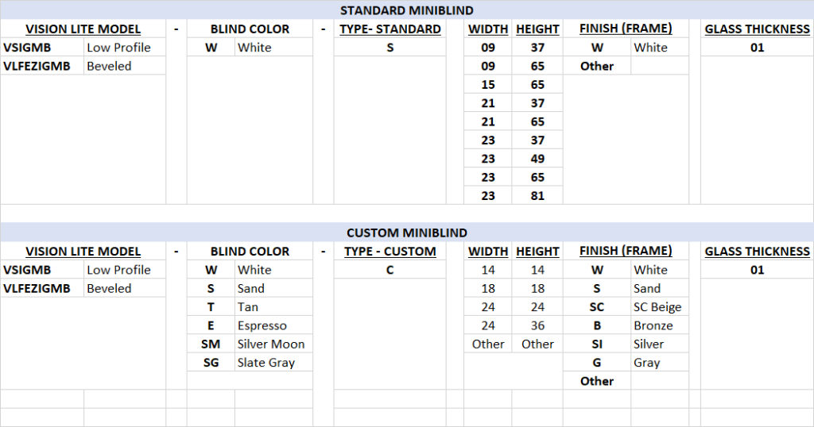The width and height of the screenshot is (814, 427).
Task: Select the TYPE- STANDARD column header
Action: click(390, 29)
